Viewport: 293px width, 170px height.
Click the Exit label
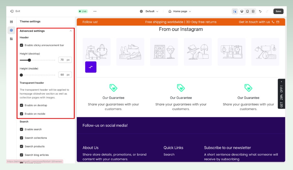18,11
